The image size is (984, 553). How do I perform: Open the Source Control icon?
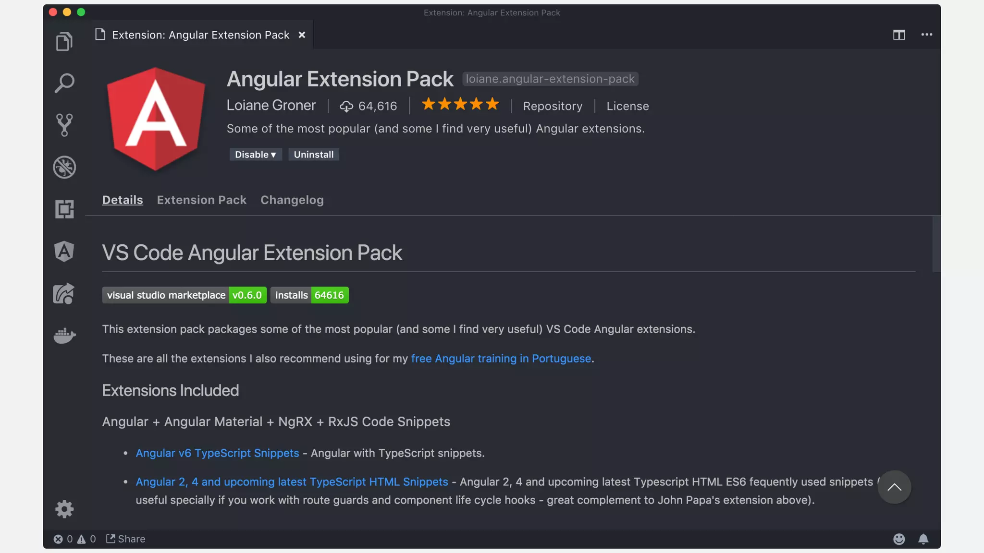coord(64,125)
